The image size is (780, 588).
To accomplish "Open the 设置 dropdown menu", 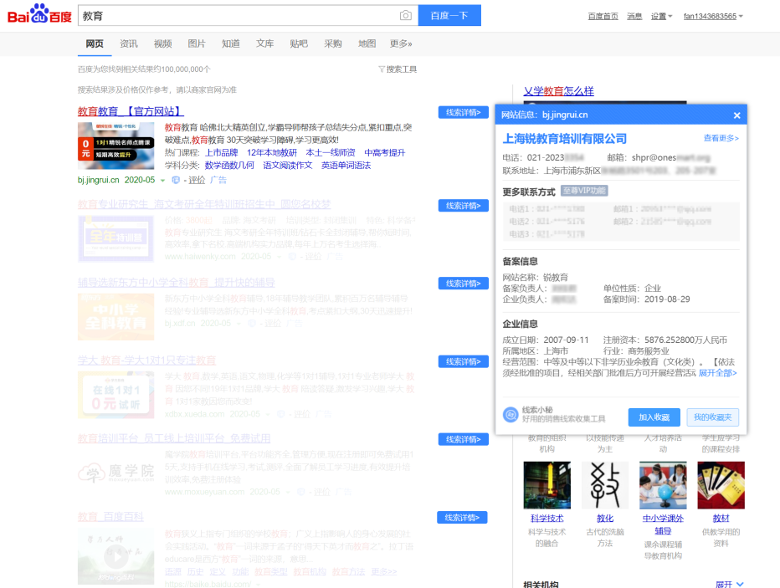I will point(661,17).
